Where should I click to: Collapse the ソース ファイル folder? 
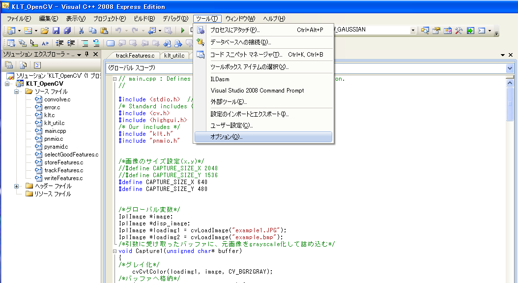tap(16, 92)
